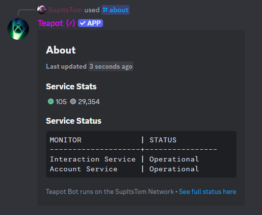Click the About embed title
The image size is (262, 215).
click(61, 50)
